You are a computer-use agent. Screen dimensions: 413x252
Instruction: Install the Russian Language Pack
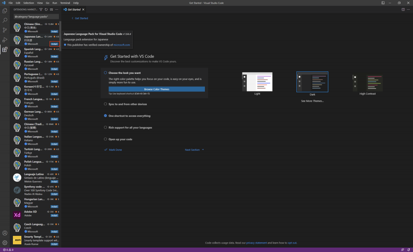pos(54,69)
